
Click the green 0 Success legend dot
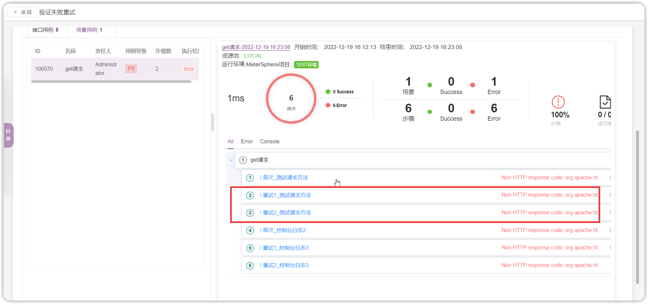(x=328, y=92)
